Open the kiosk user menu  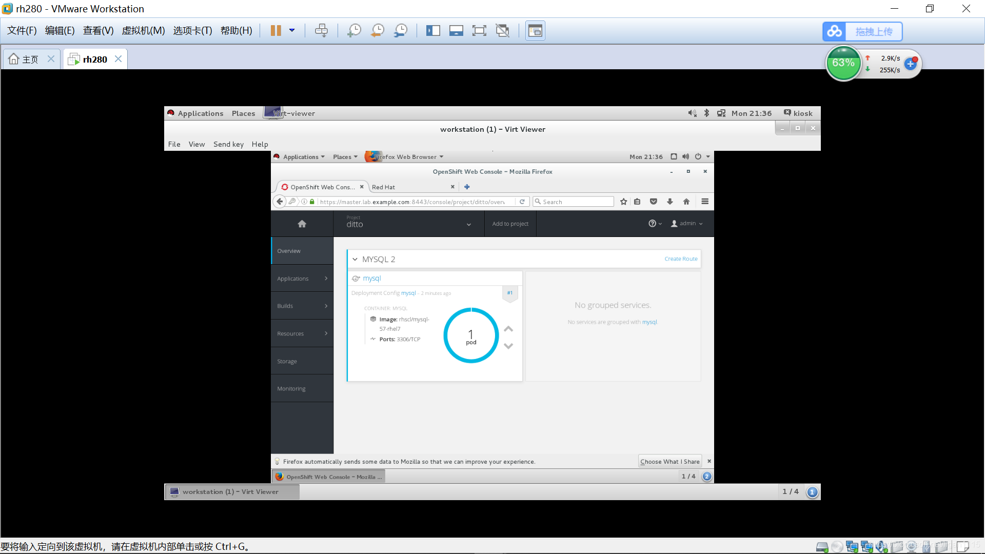pyautogui.click(x=798, y=113)
